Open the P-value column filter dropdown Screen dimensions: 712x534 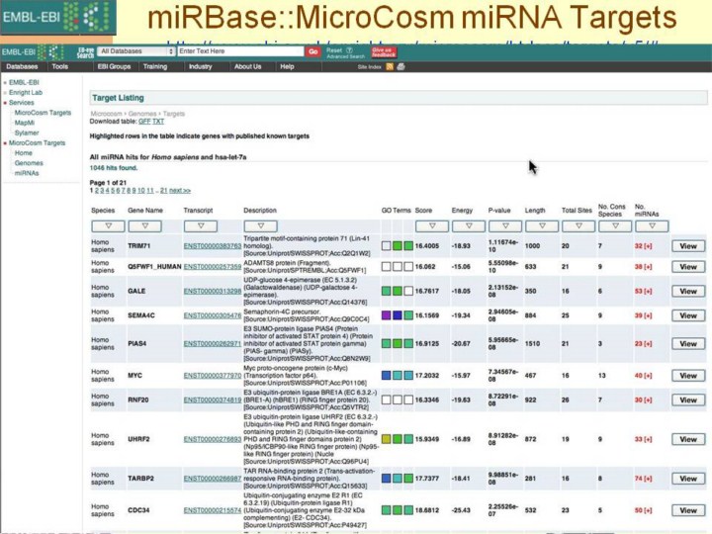click(503, 225)
